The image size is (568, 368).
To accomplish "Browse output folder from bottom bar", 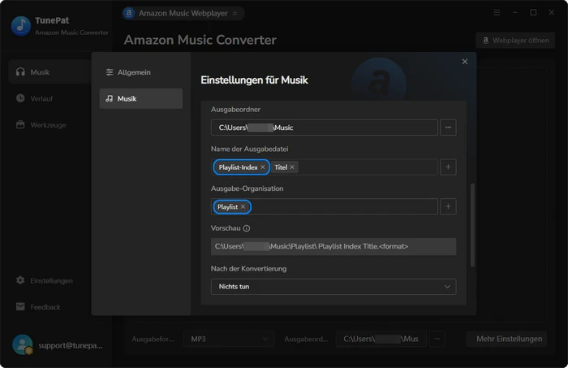I will point(437,339).
